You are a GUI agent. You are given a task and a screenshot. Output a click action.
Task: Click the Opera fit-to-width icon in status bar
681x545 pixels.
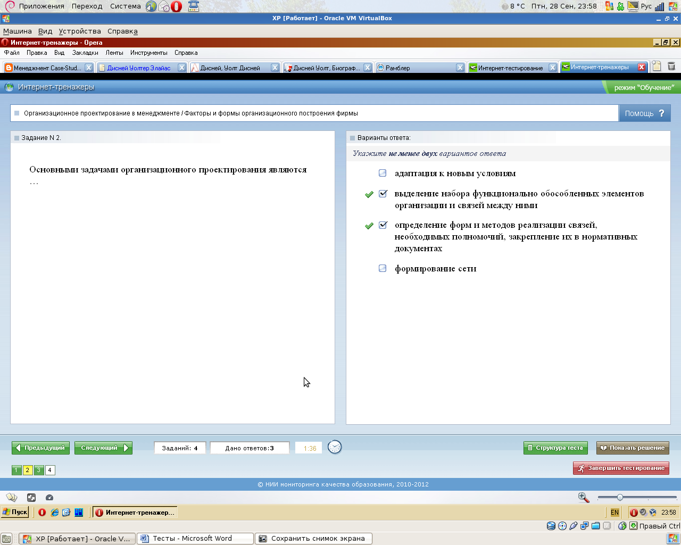click(x=31, y=498)
